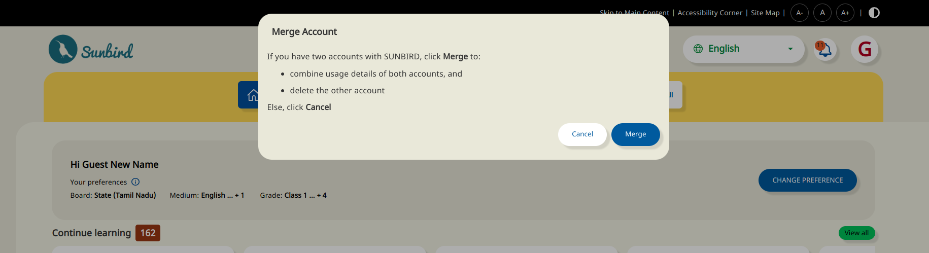
Task: Click the 162 Continue learning count badge
Action: (148, 233)
